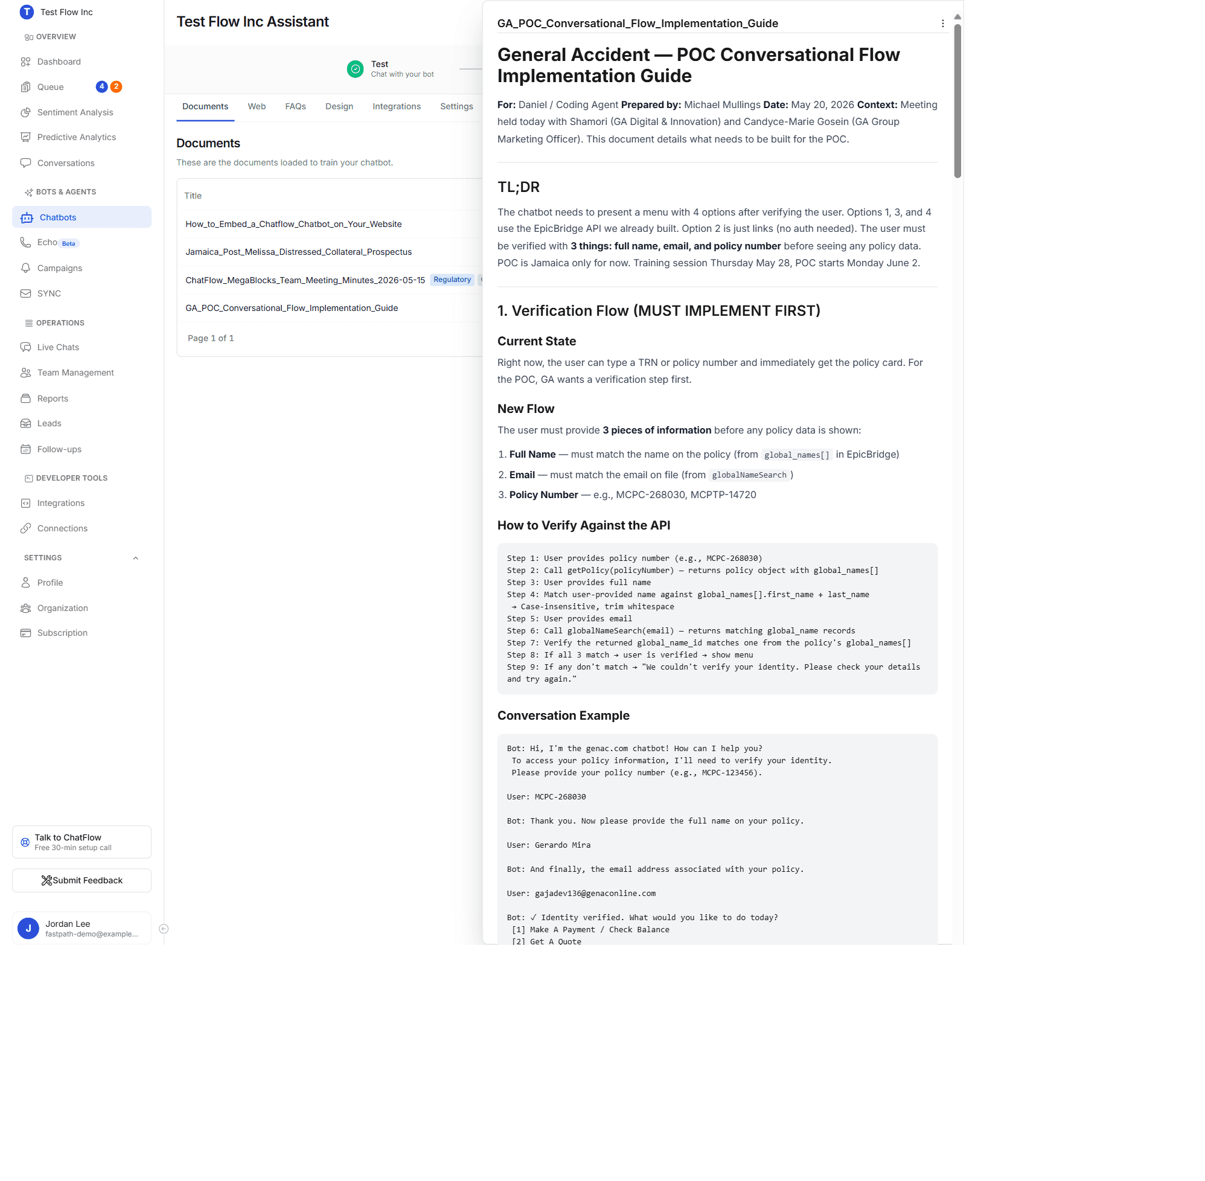Switch to the Documents tab

coord(205,107)
